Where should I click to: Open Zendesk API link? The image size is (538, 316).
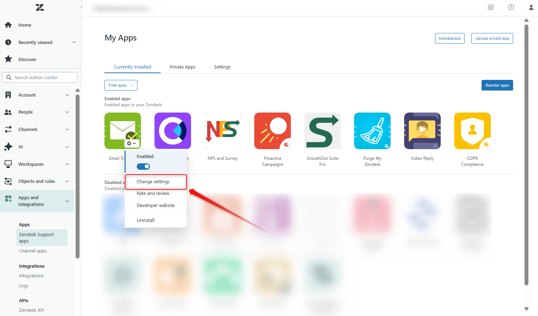32,310
